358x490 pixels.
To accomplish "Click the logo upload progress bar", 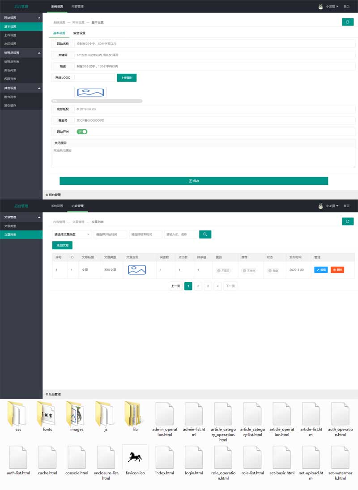I will 97,101.
